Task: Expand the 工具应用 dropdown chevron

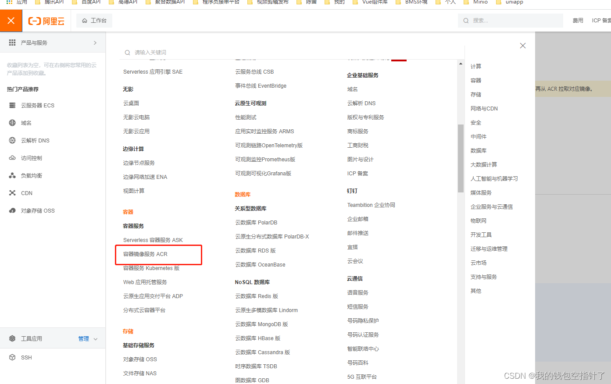Action: click(x=96, y=339)
